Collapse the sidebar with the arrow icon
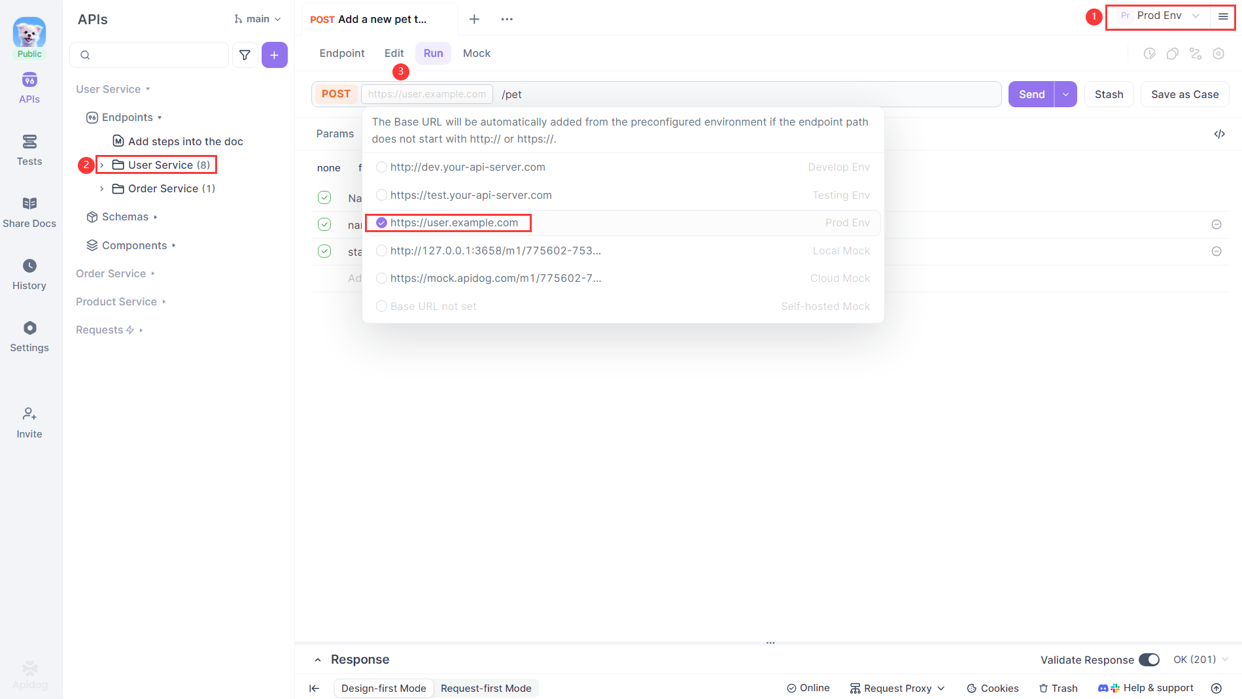The width and height of the screenshot is (1242, 699). (315, 688)
